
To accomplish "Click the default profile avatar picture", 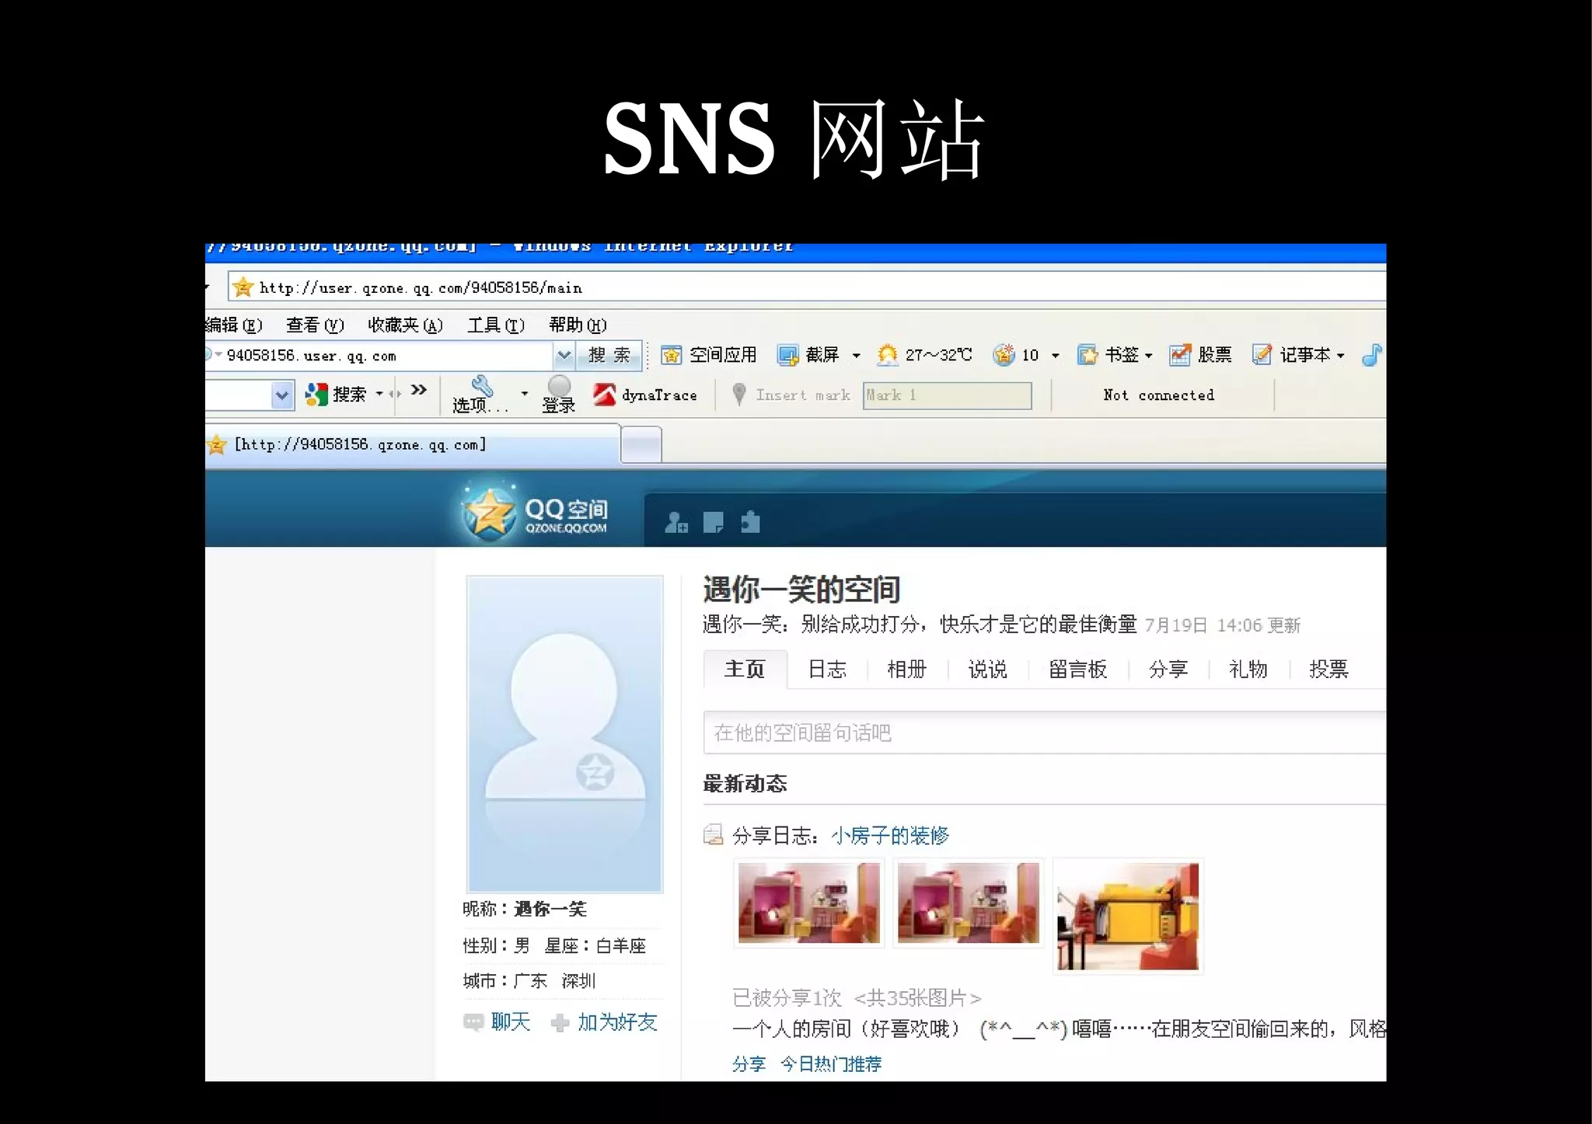I will (565, 734).
